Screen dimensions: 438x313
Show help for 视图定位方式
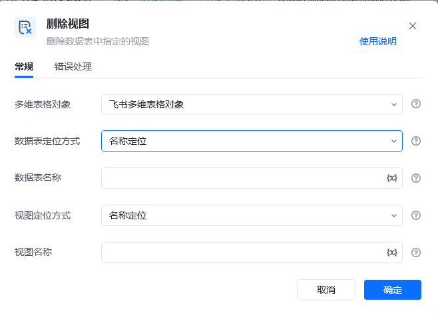(416, 215)
